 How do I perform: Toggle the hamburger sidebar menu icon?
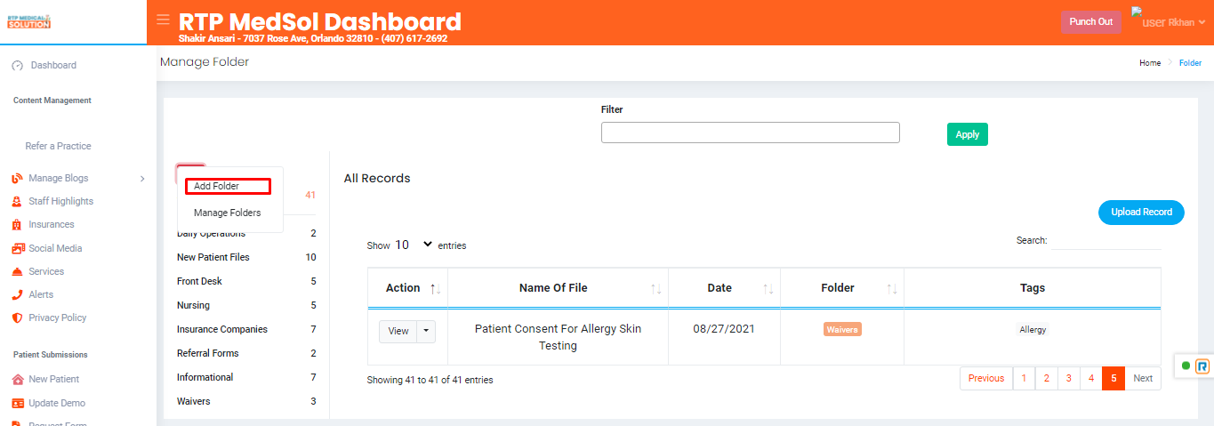coord(163,19)
